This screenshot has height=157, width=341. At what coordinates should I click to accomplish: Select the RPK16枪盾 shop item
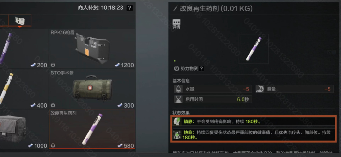[92, 49]
